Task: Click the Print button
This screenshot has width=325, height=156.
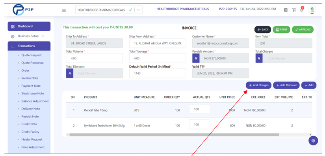Action: pos(282,30)
